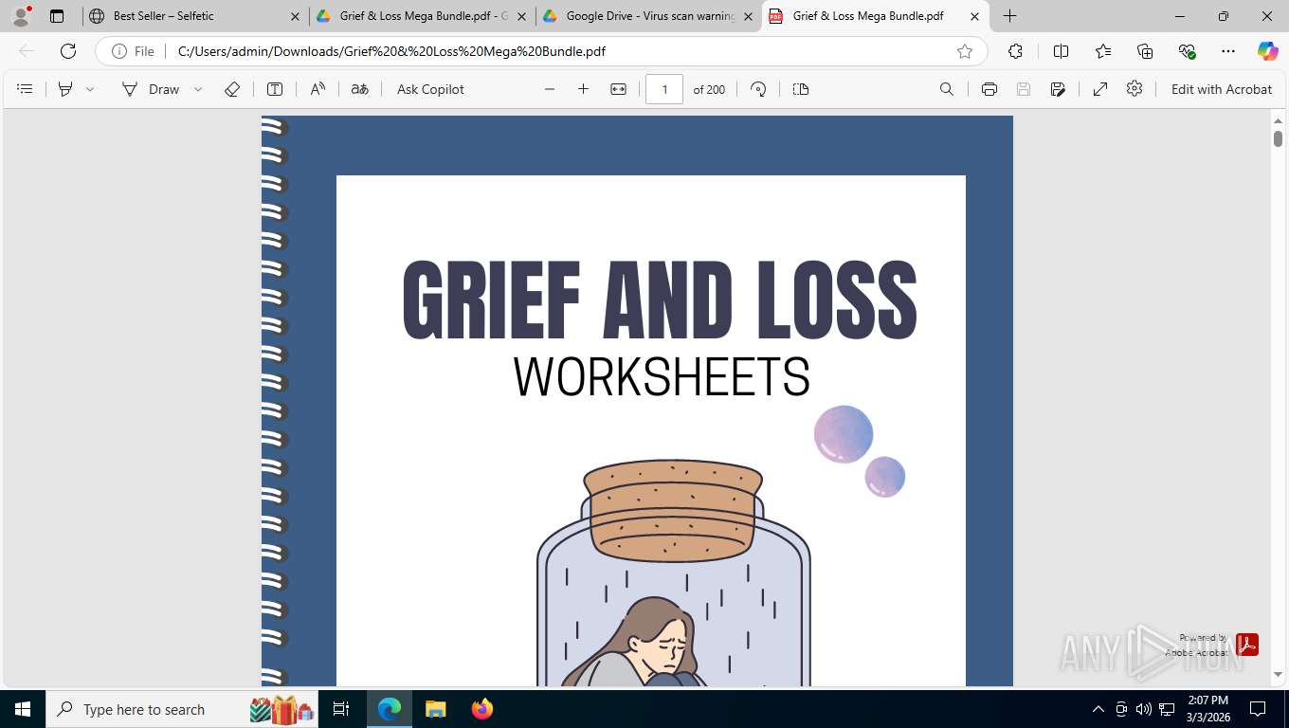
Task: Open a new browser tab
Action: click(x=1010, y=16)
